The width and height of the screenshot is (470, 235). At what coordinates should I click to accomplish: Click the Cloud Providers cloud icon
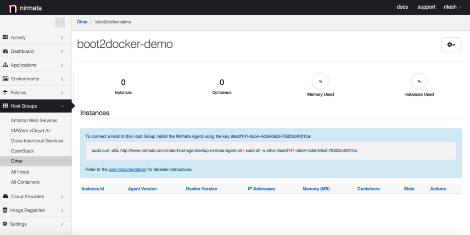[x=6, y=196]
